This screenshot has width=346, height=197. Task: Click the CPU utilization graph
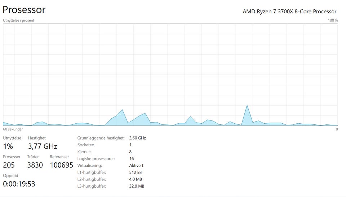point(170,75)
